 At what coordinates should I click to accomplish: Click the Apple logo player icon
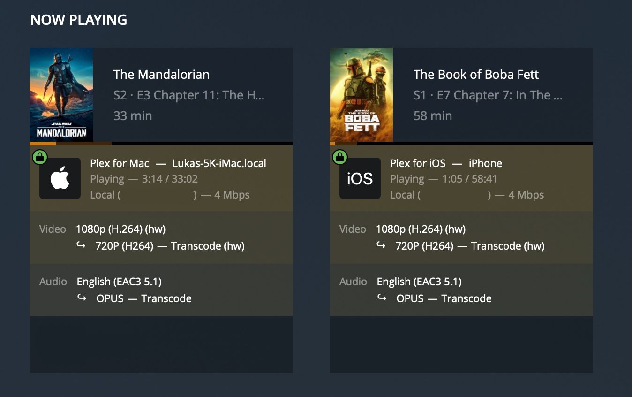(60, 178)
